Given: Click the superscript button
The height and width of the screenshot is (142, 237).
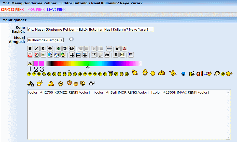Looking at the screenshot, I should coord(94,55).
